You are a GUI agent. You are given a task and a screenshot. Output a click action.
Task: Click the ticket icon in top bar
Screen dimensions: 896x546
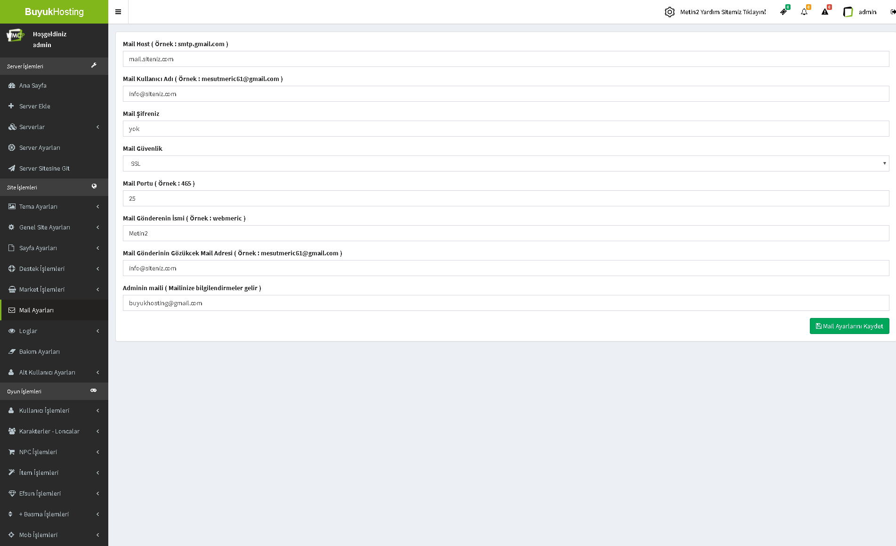(783, 12)
